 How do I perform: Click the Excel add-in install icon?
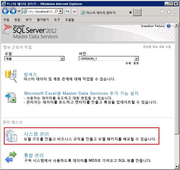[x=11, y=97]
